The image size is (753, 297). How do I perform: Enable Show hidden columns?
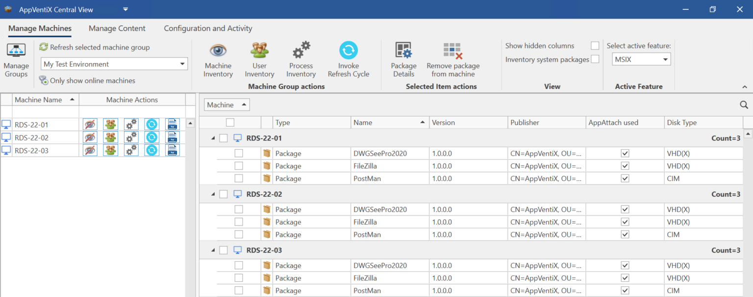[595, 46]
